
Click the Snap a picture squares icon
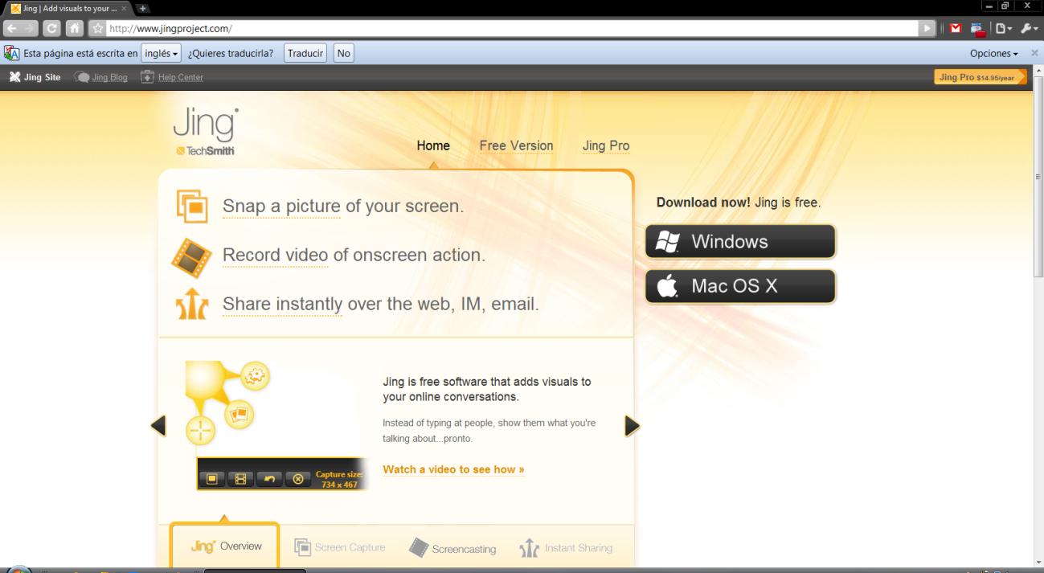[x=191, y=206]
